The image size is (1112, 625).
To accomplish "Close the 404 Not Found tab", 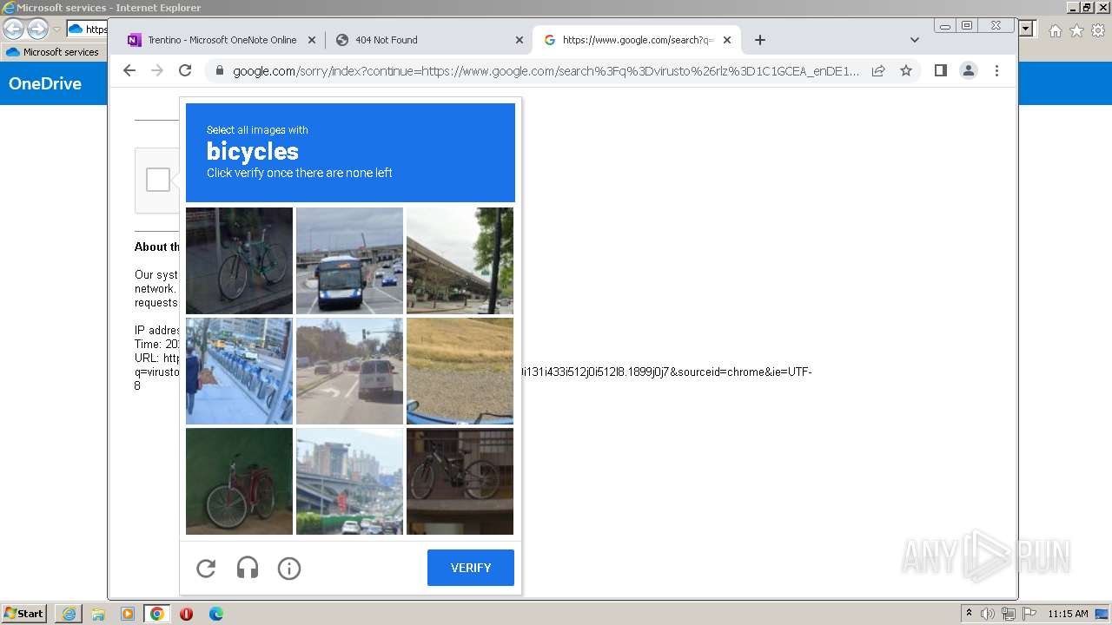I will [520, 40].
